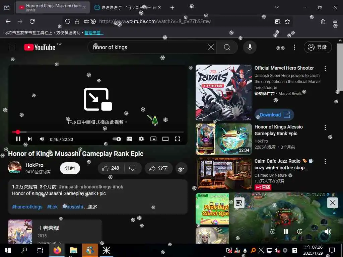Click the search magnifier button

227,47
